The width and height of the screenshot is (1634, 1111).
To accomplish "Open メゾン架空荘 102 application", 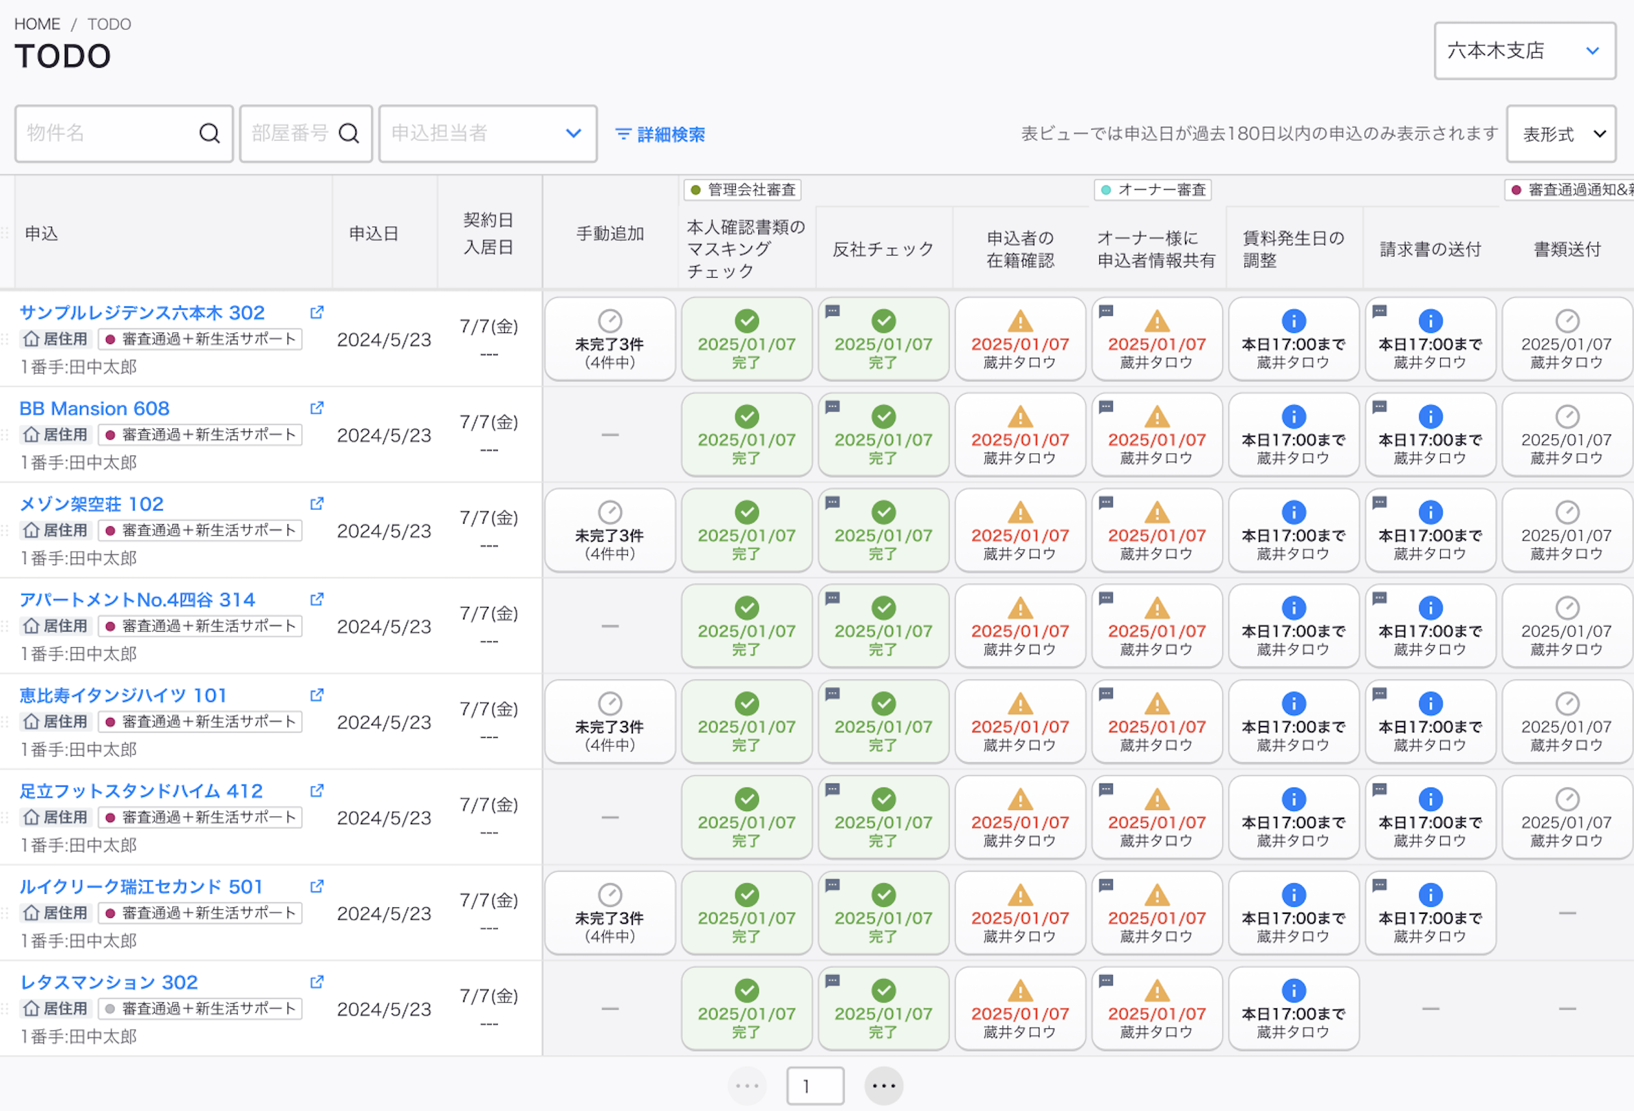I will pyautogui.click(x=92, y=503).
